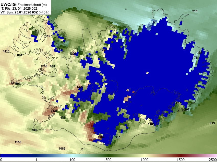Click the map value 75
Screen dimensions: 217x162
click(x=196, y=58)
